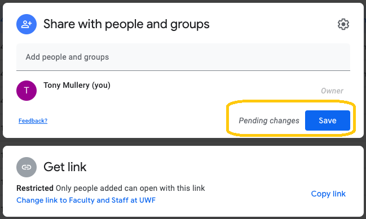The width and height of the screenshot is (366, 219).
Task: Open the Feedback? link
Action: click(33, 120)
